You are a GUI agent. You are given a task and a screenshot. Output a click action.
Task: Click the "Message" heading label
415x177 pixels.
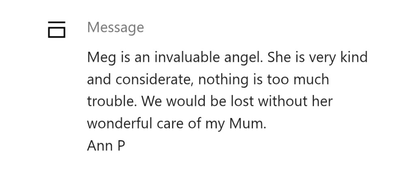[x=116, y=27]
